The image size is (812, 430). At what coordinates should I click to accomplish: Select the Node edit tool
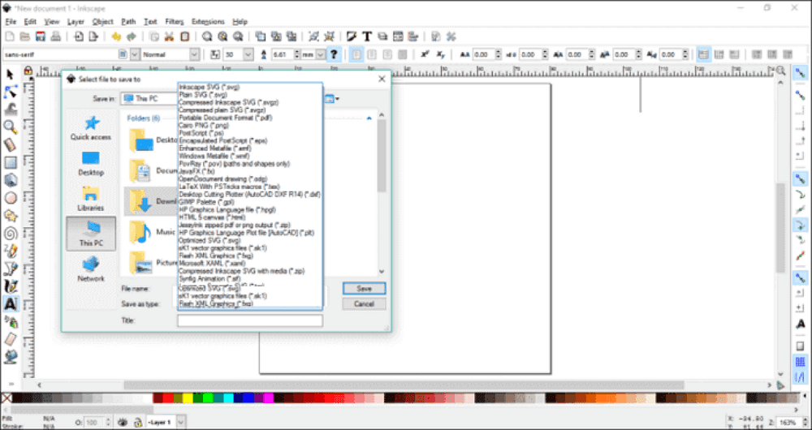[x=10, y=92]
